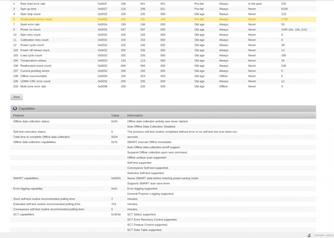The image size is (334, 238).
Task: Click value 703 for extended self-test polling
Action: [114, 204]
